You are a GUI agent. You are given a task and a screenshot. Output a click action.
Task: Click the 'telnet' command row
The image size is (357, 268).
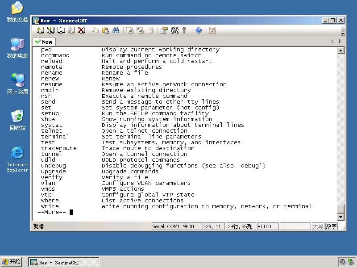click(x=114, y=131)
